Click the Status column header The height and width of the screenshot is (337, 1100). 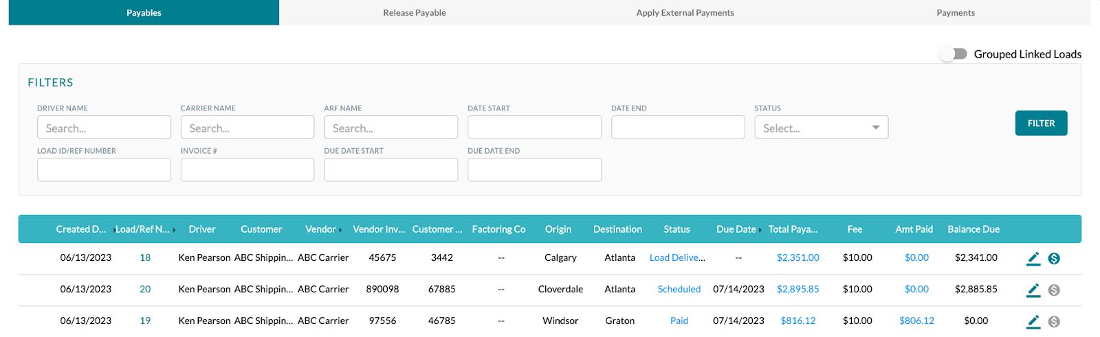676,229
